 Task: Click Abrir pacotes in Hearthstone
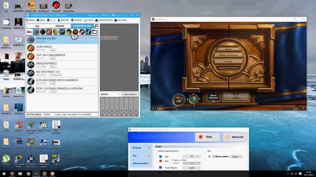pyautogui.click(x=213, y=97)
